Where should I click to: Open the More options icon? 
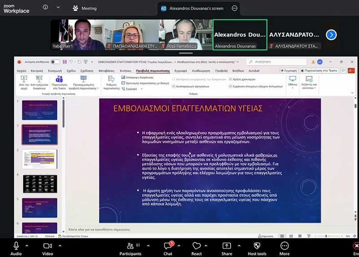285,245
